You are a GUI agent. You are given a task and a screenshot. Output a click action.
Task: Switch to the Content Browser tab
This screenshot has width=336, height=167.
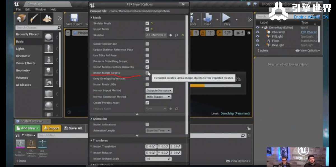(32, 121)
